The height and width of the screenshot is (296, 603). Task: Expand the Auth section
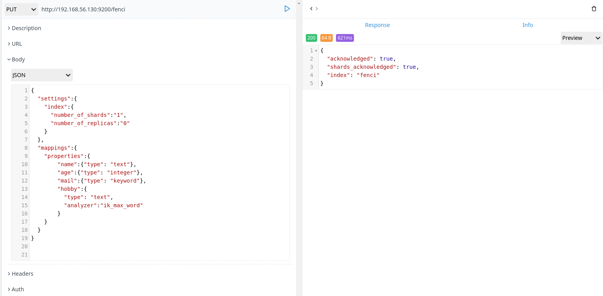click(x=16, y=289)
